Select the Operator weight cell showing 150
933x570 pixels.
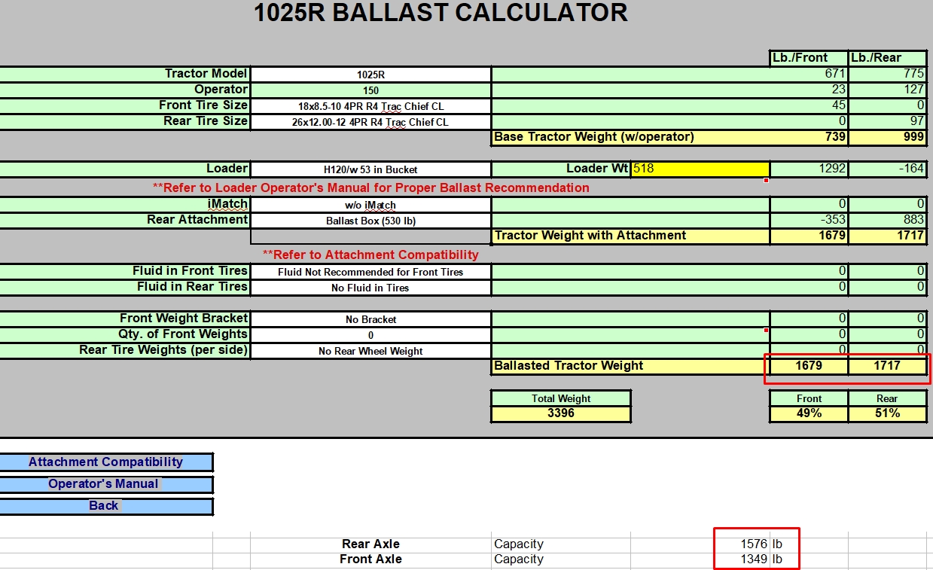click(x=370, y=90)
